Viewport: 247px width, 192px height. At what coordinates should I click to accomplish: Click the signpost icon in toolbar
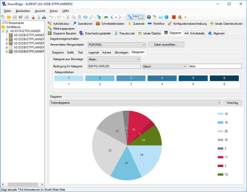pyautogui.click(x=155, y=17)
